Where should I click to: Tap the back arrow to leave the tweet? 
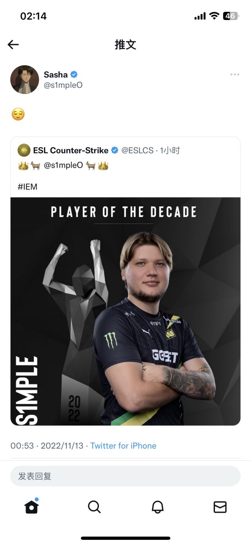[13, 44]
